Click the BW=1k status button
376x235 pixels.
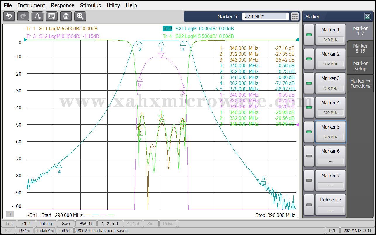[86, 224]
